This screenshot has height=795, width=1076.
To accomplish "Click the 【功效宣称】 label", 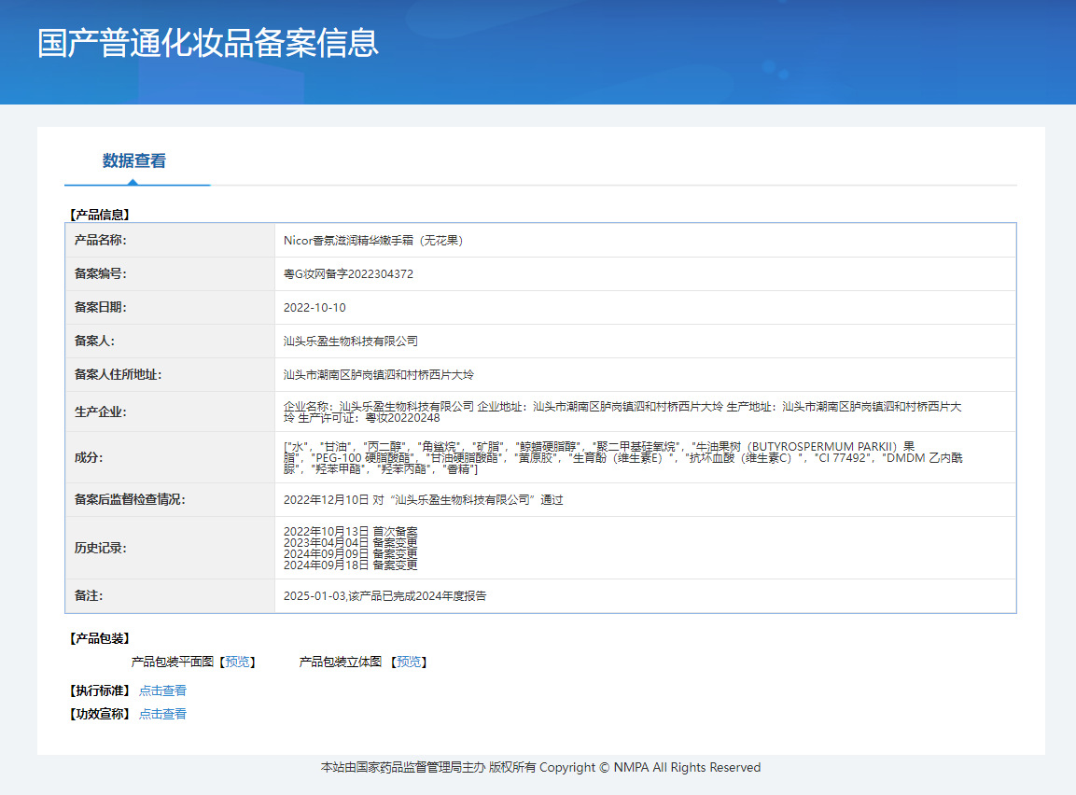I will [100, 714].
